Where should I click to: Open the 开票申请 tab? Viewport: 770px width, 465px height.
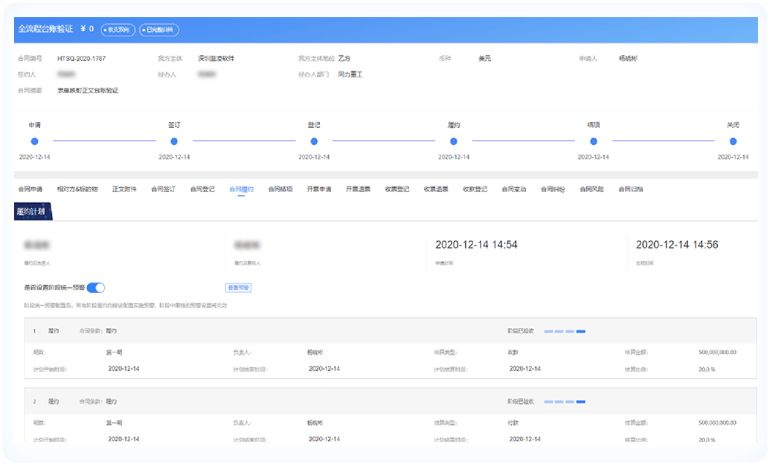point(319,190)
